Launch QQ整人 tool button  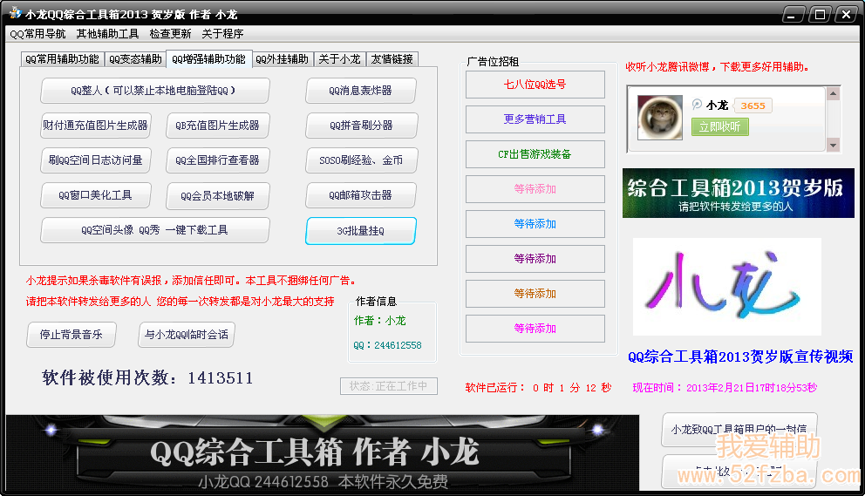pyautogui.click(x=154, y=91)
